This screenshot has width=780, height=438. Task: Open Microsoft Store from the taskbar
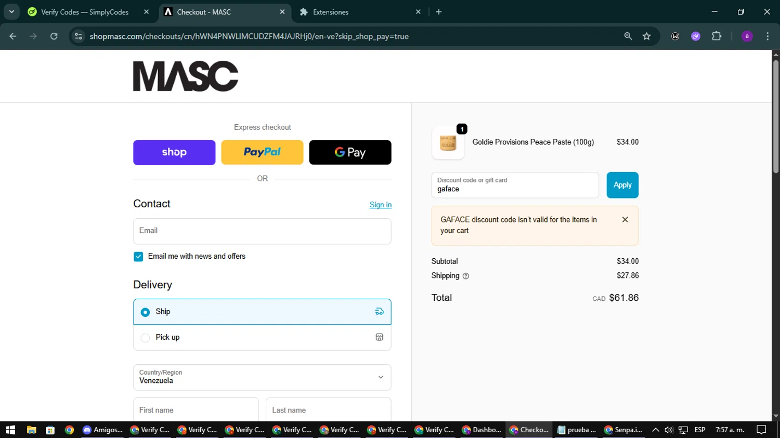point(50,430)
